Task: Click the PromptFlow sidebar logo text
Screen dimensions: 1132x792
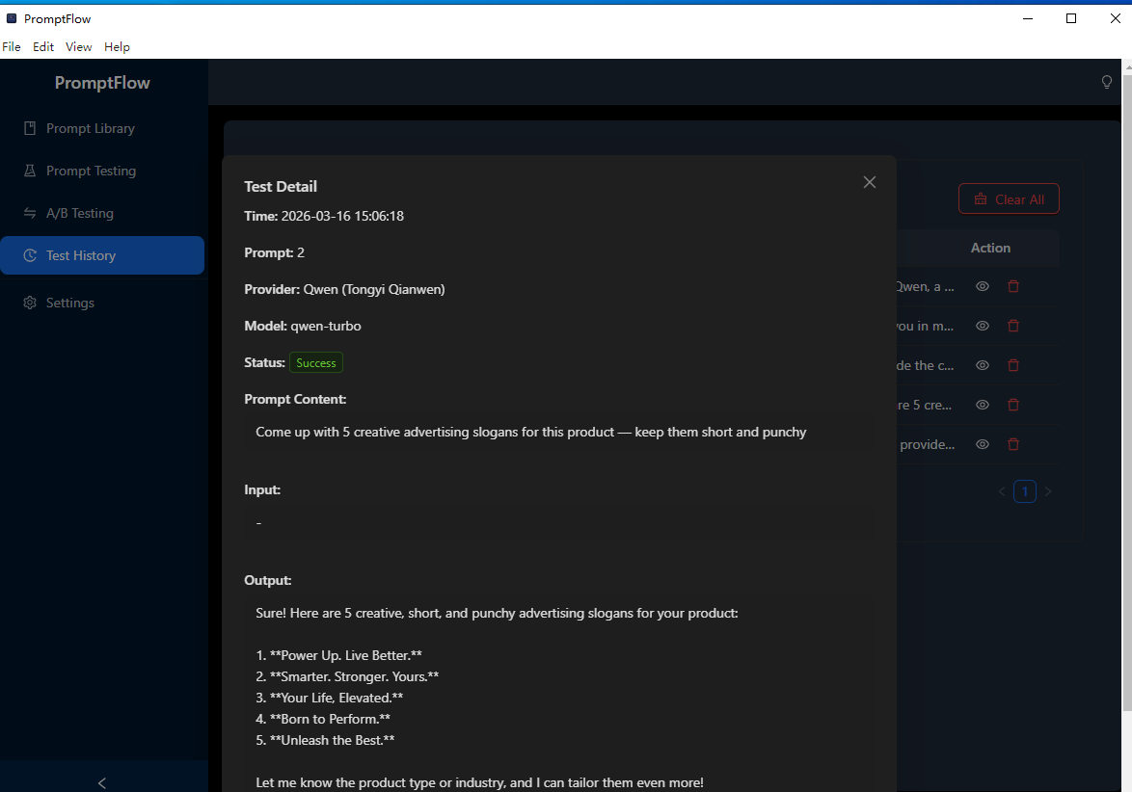Action: pyautogui.click(x=102, y=83)
